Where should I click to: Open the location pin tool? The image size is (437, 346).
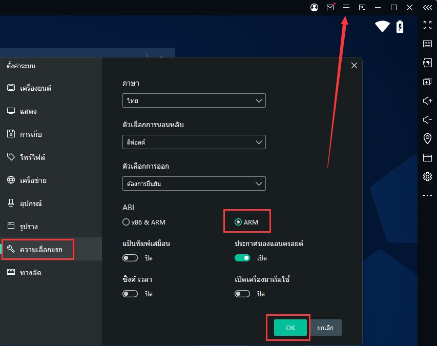click(x=427, y=138)
